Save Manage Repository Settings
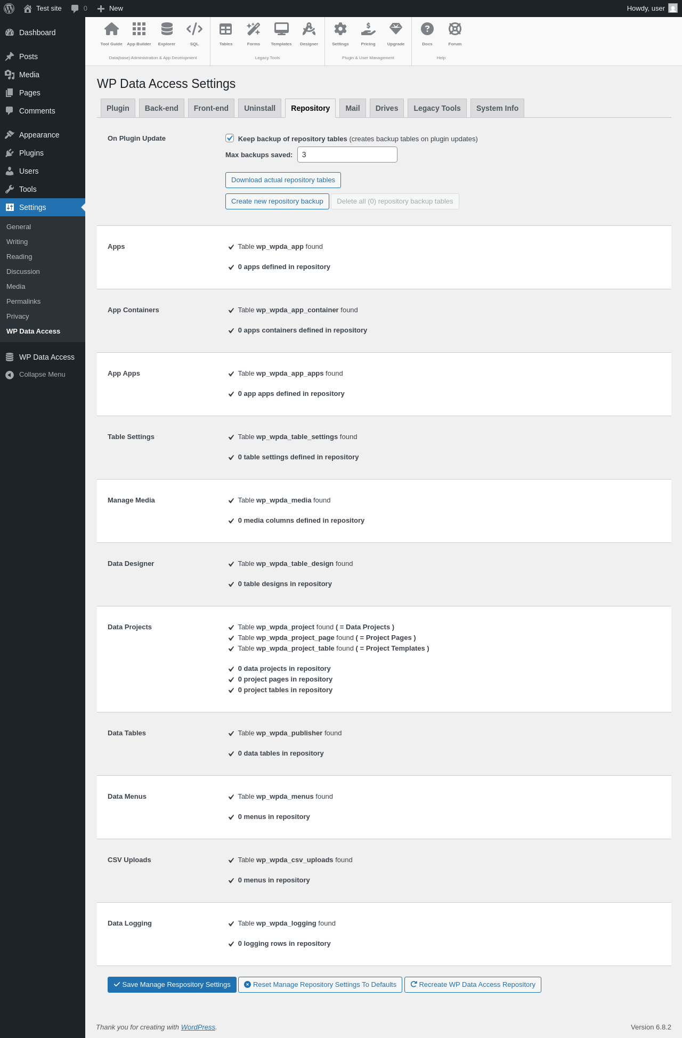Viewport: 682px width, 1038px height. tap(172, 985)
